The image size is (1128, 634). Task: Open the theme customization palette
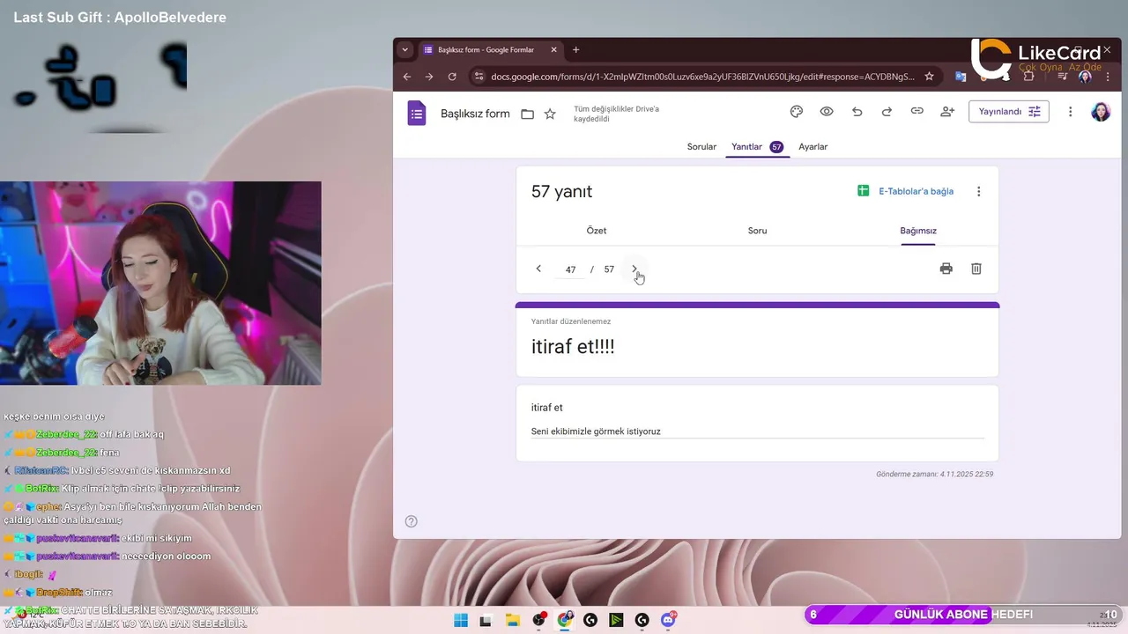tap(797, 112)
